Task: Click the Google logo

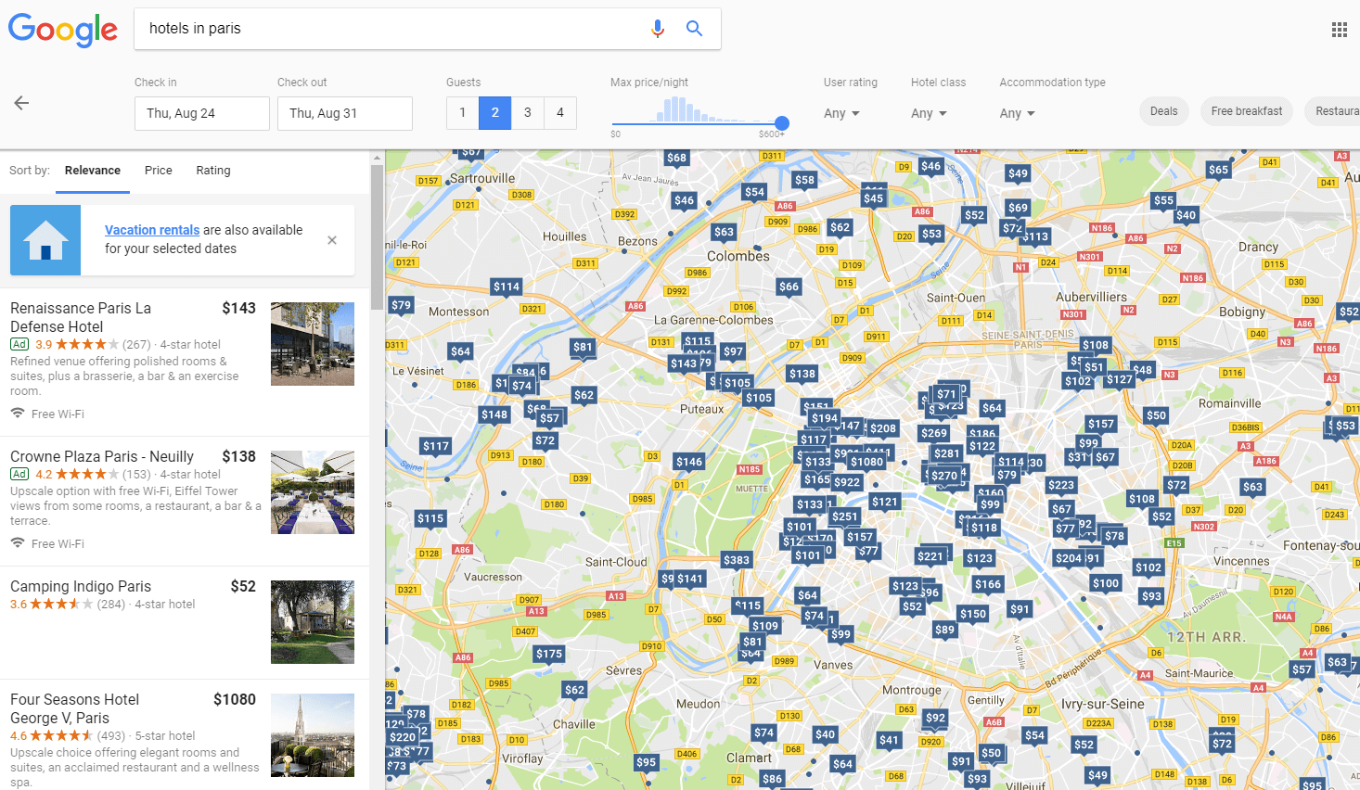Action: click(x=62, y=30)
